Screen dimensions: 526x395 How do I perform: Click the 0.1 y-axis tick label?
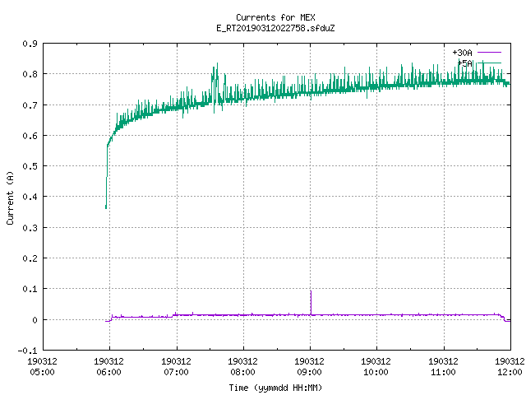point(30,289)
